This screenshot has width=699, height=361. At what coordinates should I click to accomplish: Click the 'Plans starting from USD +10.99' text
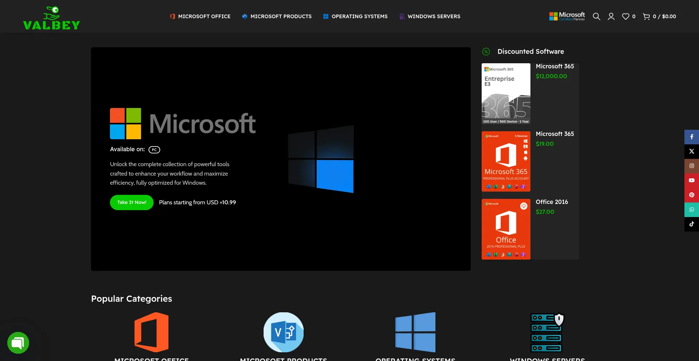click(x=197, y=202)
